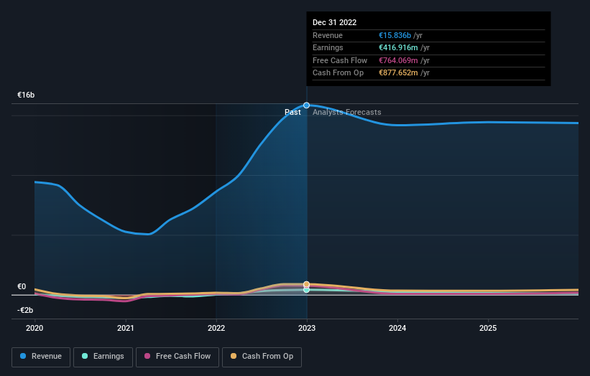Click the Earnings teal marker at 2023
590x376 pixels.
pyautogui.click(x=307, y=290)
